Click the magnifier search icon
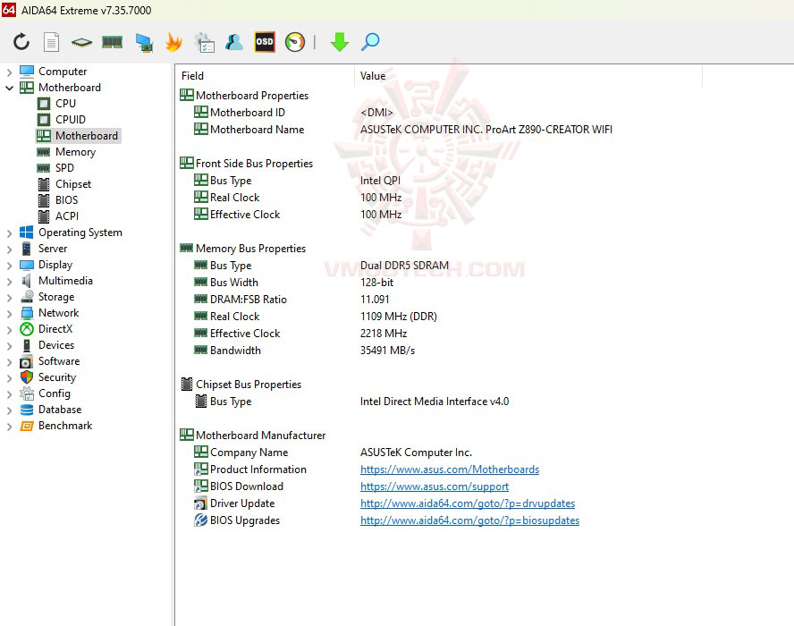794x626 pixels. [x=370, y=41]
